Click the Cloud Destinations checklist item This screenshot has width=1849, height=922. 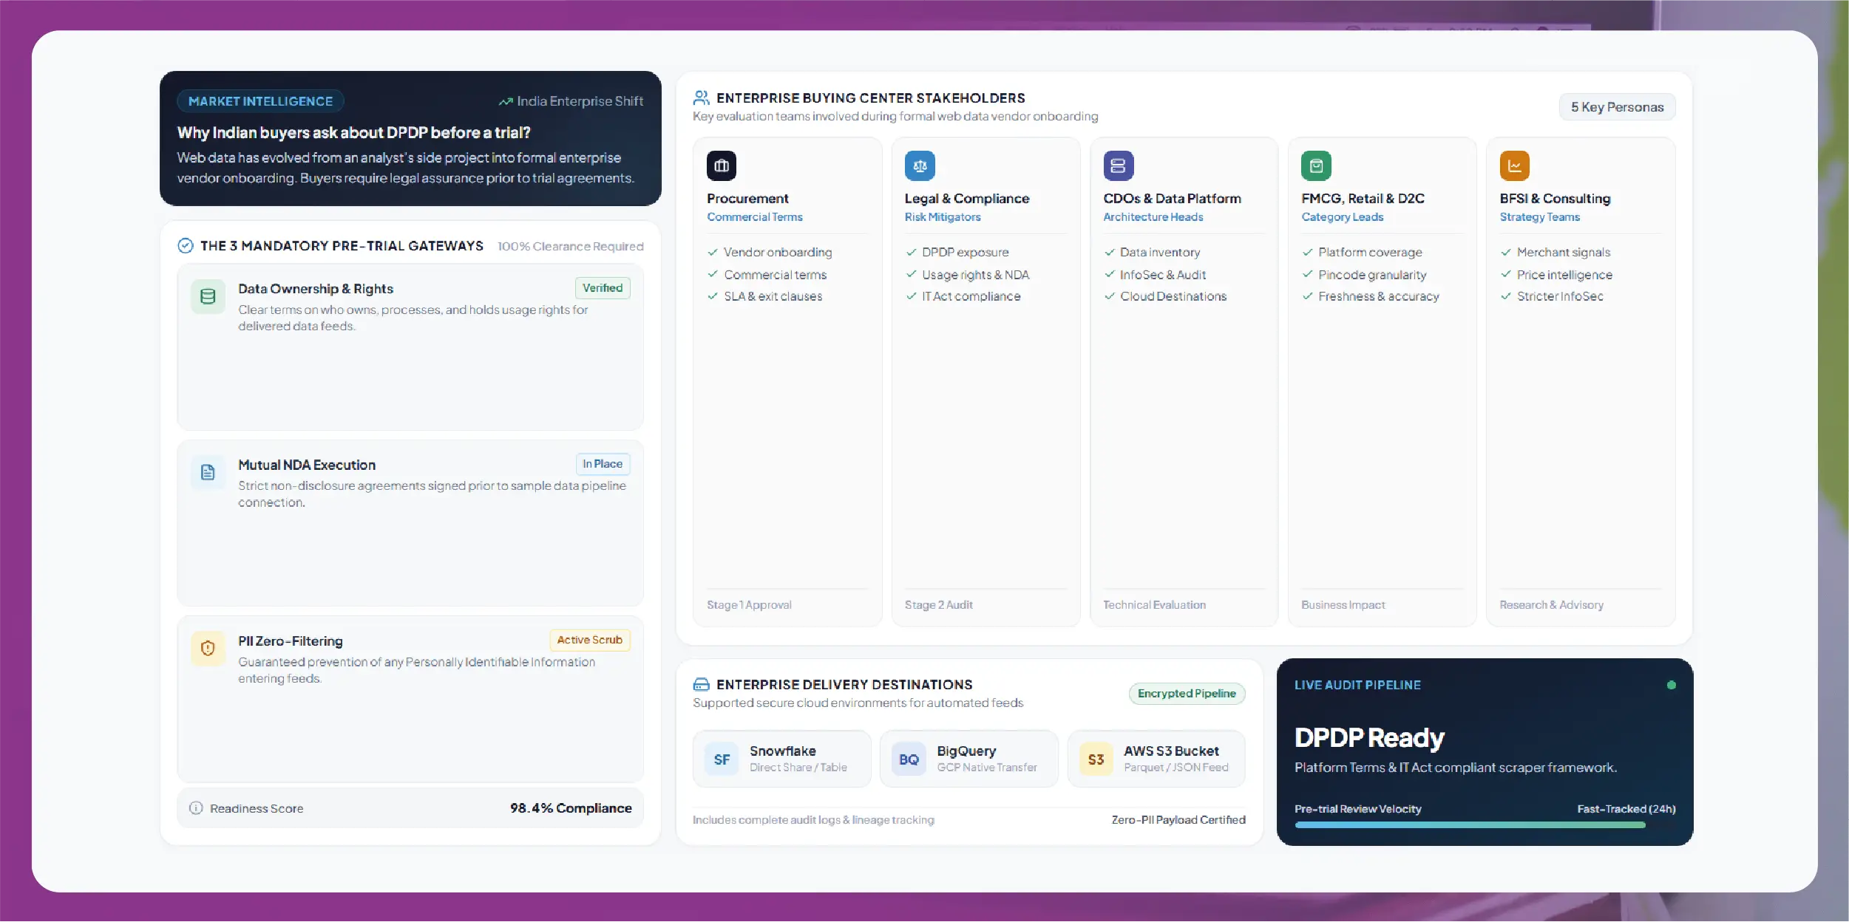1165,296
